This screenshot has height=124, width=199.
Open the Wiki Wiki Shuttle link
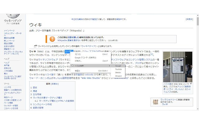pyautogui.click(x=91, y=78)
